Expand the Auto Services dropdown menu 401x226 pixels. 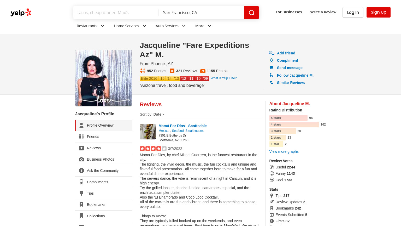coord(170,26)
